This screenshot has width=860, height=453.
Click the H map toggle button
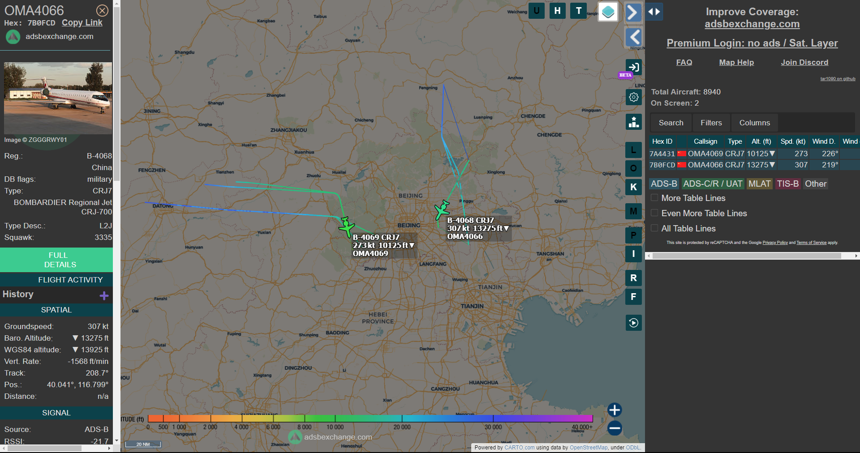tap(557, 11)
